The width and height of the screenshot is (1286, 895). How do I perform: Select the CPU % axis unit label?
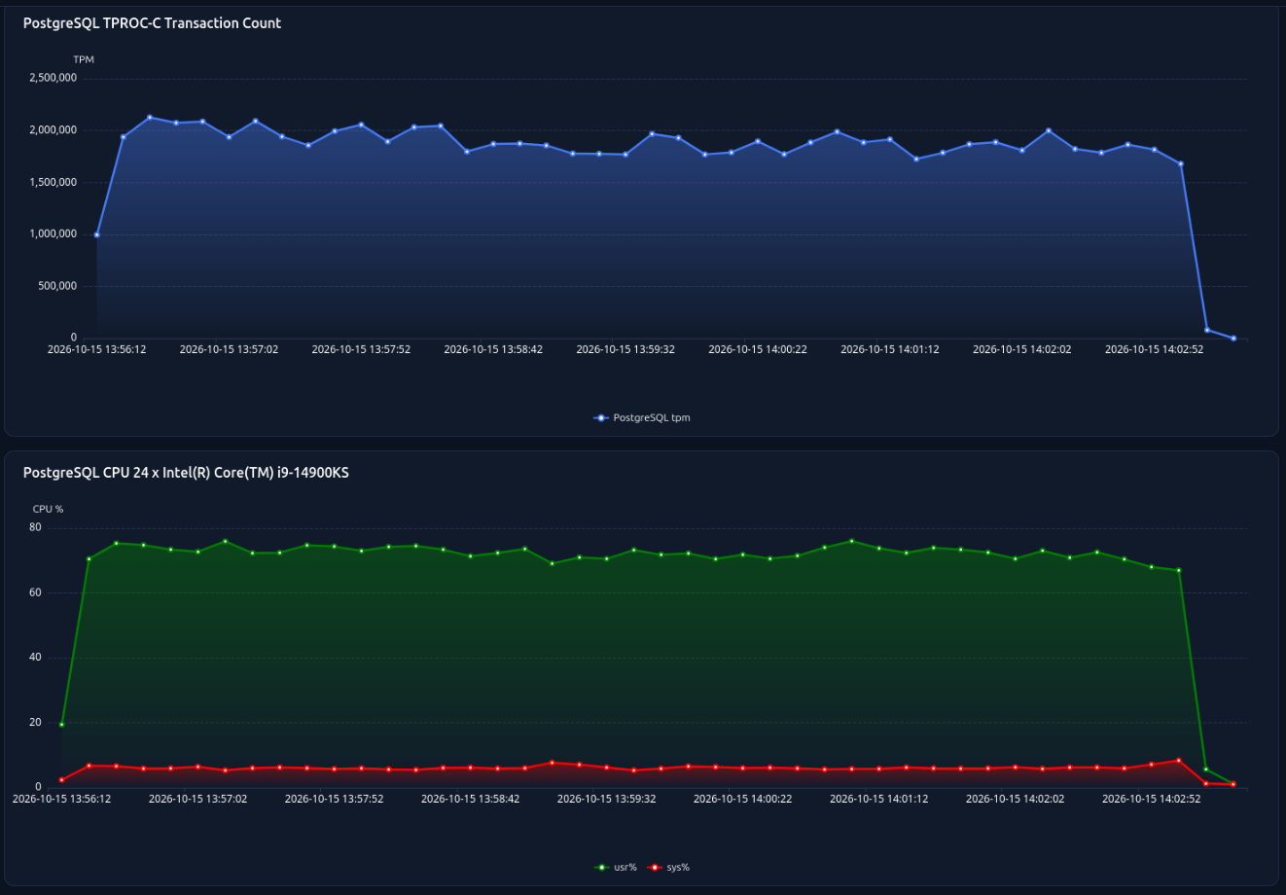48,509
